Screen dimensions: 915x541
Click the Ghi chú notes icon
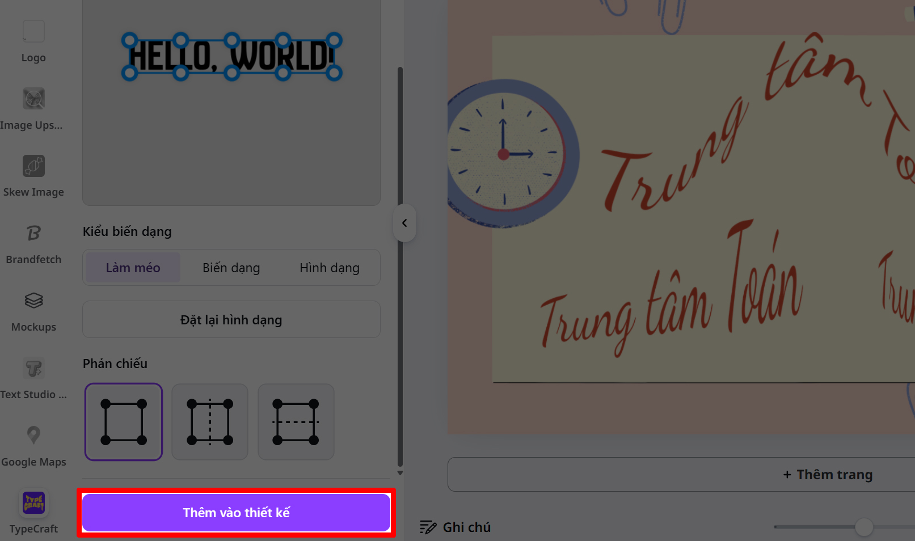pos(428,527)
